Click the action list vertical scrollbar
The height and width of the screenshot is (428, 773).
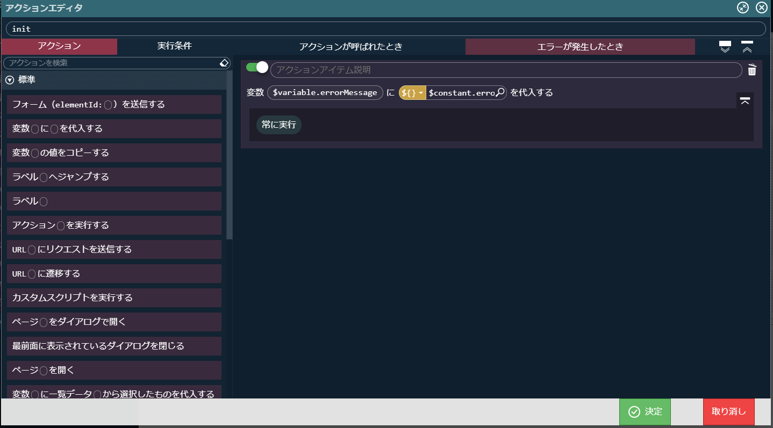coord(230,156)
